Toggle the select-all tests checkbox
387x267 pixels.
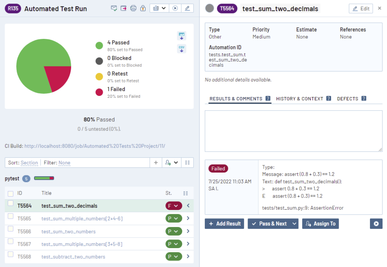10,193
